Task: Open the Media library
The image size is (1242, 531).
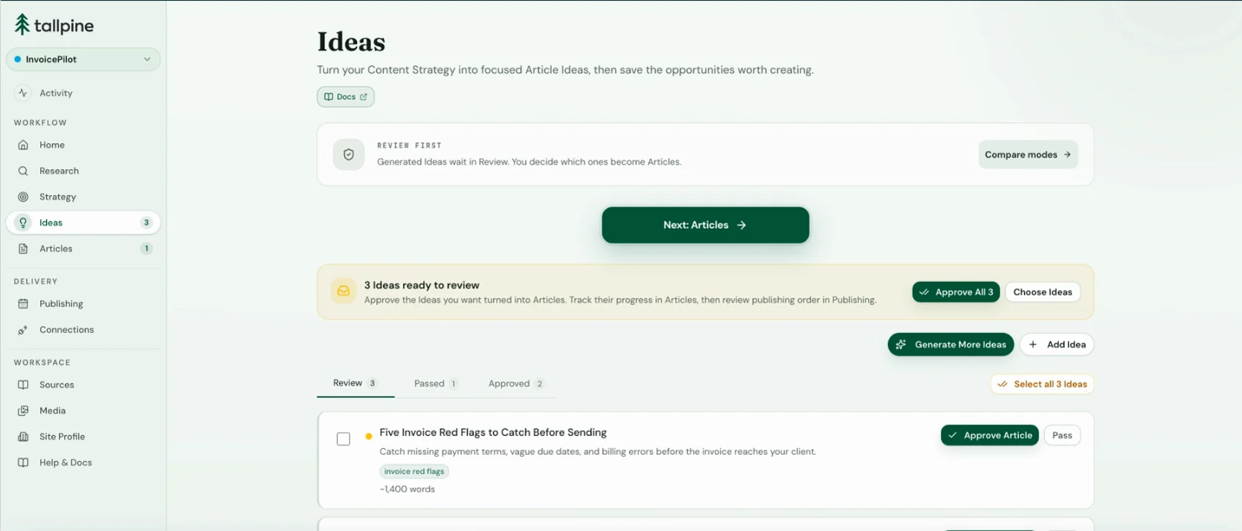Action: pyautogui.click(x=83, y=411)
